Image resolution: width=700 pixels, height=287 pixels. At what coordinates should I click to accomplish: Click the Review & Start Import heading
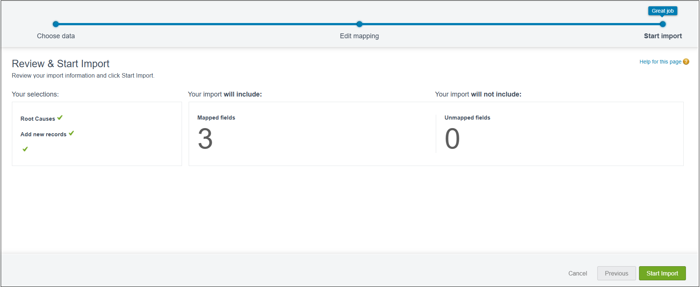tap(61, 64)
